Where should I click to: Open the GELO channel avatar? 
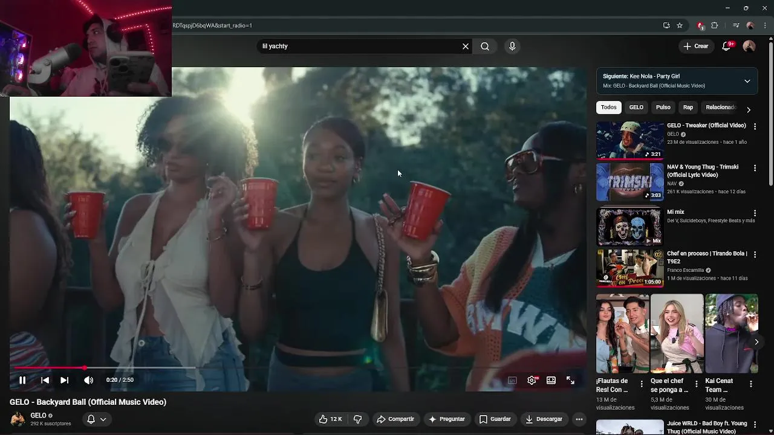18,419
